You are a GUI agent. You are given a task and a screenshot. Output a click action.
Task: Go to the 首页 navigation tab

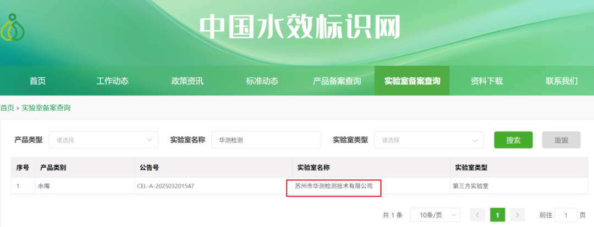click(37, 81)
